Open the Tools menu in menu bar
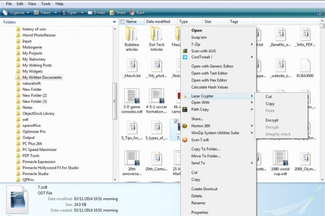325x216 pixels. pos(45,4)
